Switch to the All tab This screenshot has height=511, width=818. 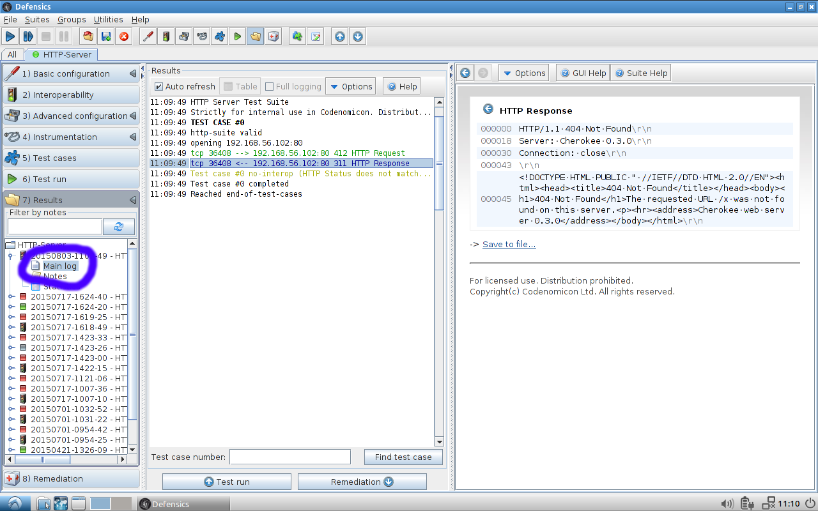click(x=12, y=54)
